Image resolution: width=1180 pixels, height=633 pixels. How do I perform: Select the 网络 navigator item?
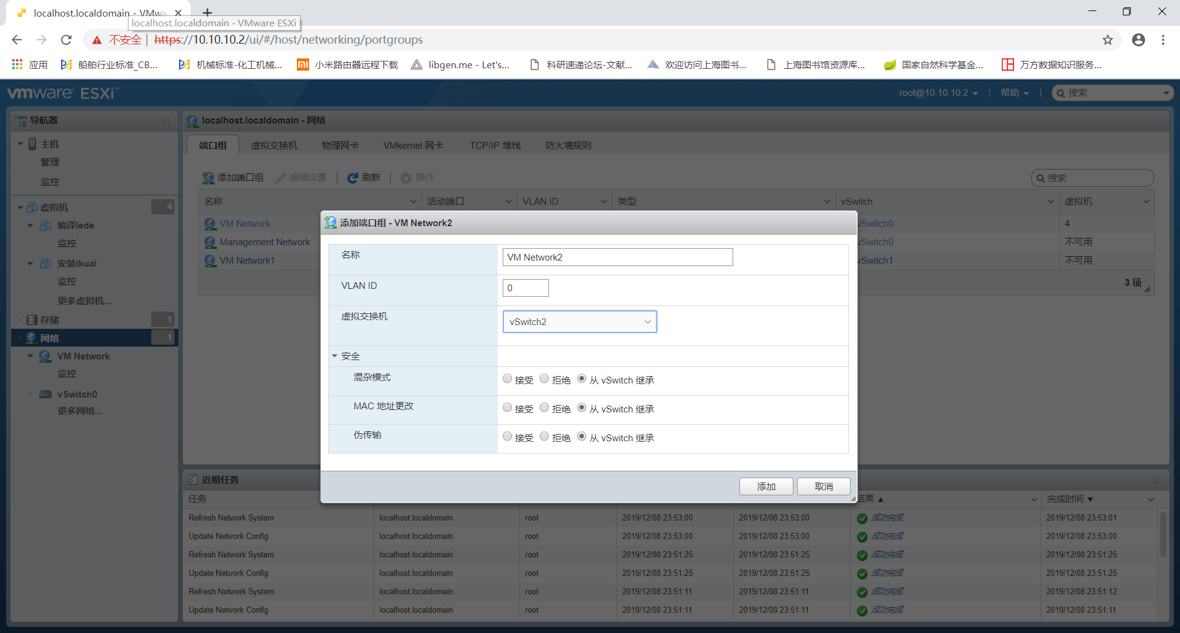[x=95, y=338]
